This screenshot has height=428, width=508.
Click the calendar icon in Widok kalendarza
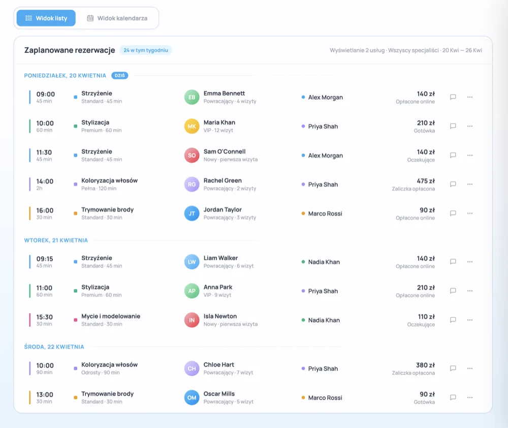click(90, 18)
